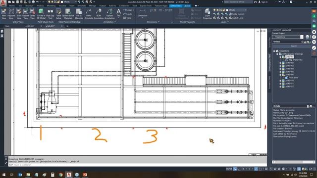Open status bar workspace settings gear
317x178 pixels.
[283, 169]
